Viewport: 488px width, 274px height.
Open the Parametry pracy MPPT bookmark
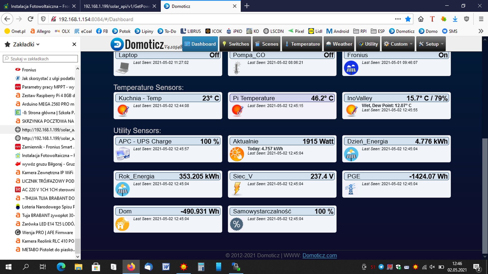coord(45,87)
